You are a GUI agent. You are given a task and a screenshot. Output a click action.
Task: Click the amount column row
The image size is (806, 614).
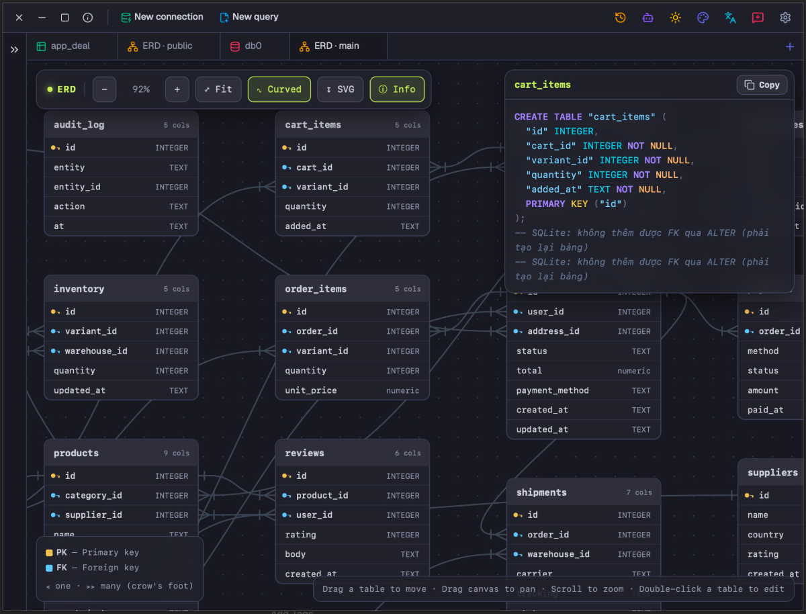click(x=772, y=390)
